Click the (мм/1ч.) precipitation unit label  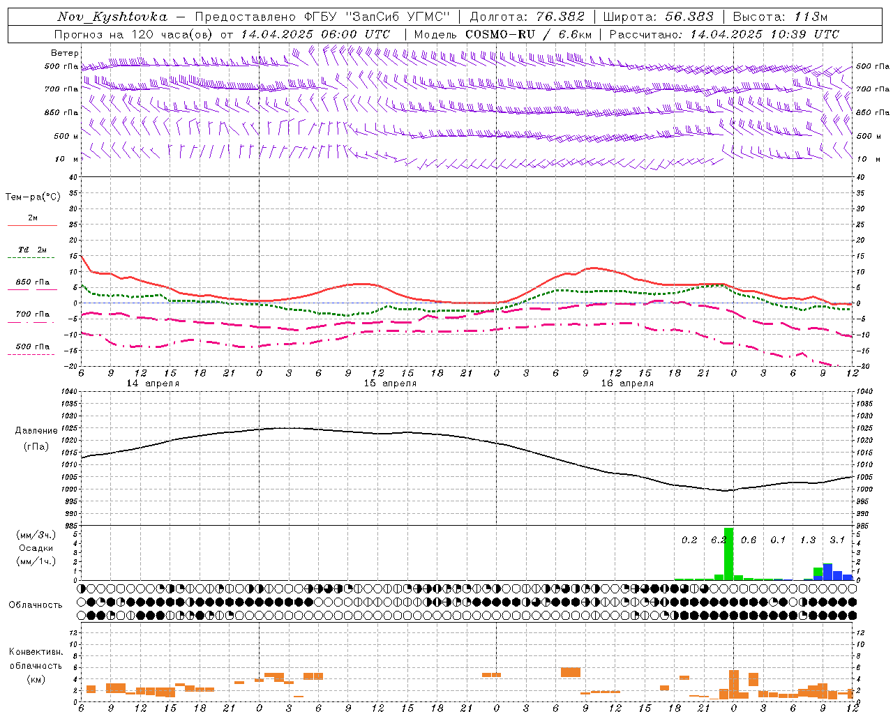click(36, 561)
